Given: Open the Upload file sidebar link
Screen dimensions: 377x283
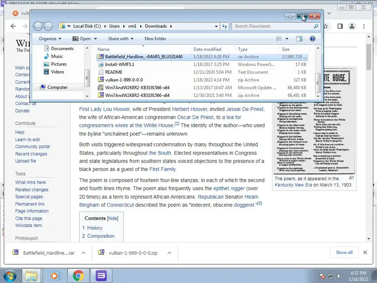Looking at the screenshot, I should 25,161.
